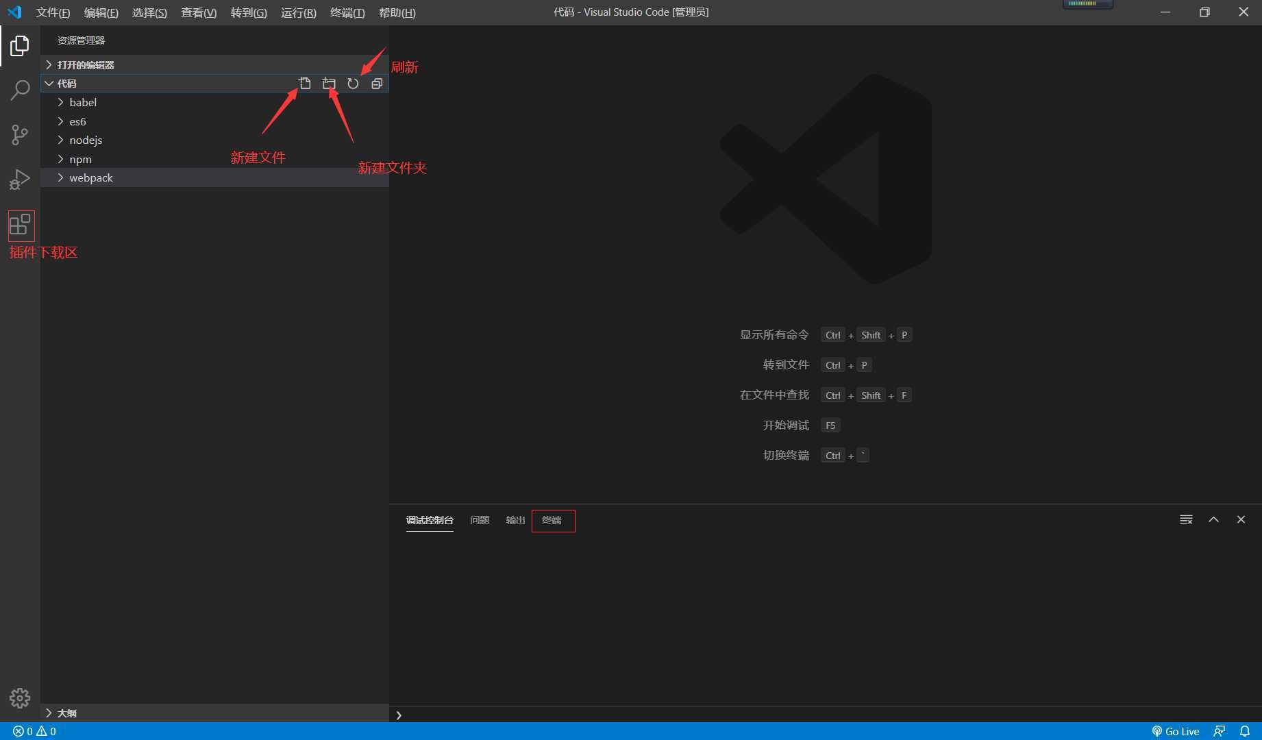Image resolution: width=1262 pixels, height=740 pixels.
Task: Switch to the 输出 tab
Action: [x=515, y=520]
